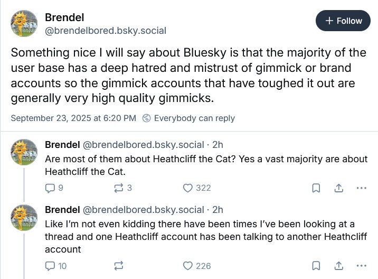378x279 pixels.
Task: Share the 'not even kidding' reply
Action: (x=339, y=266)
